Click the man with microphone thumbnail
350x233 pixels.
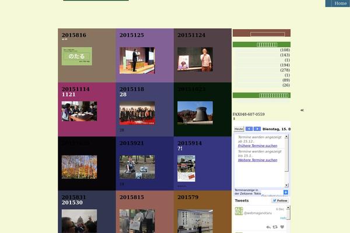coord(195,59)
